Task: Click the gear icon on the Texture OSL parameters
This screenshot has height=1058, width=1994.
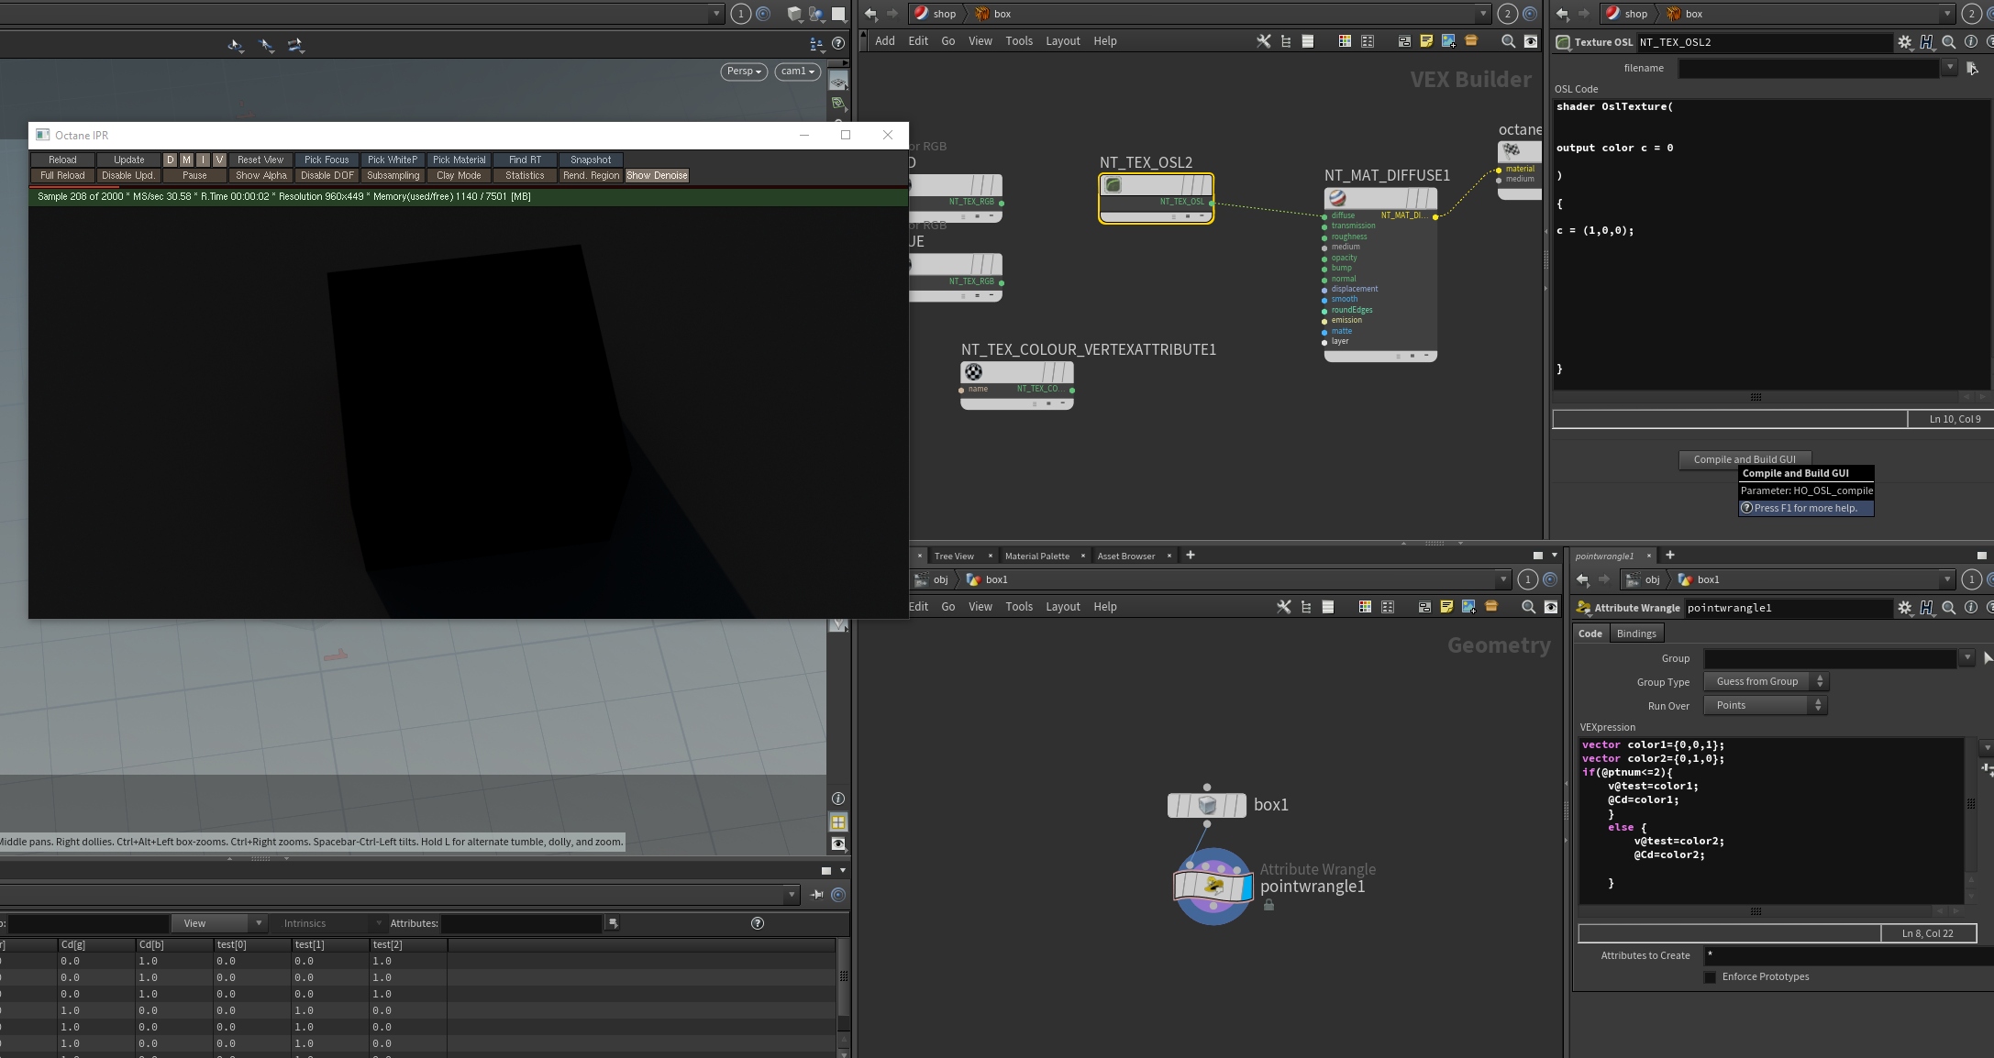Action: (1904, 42)
